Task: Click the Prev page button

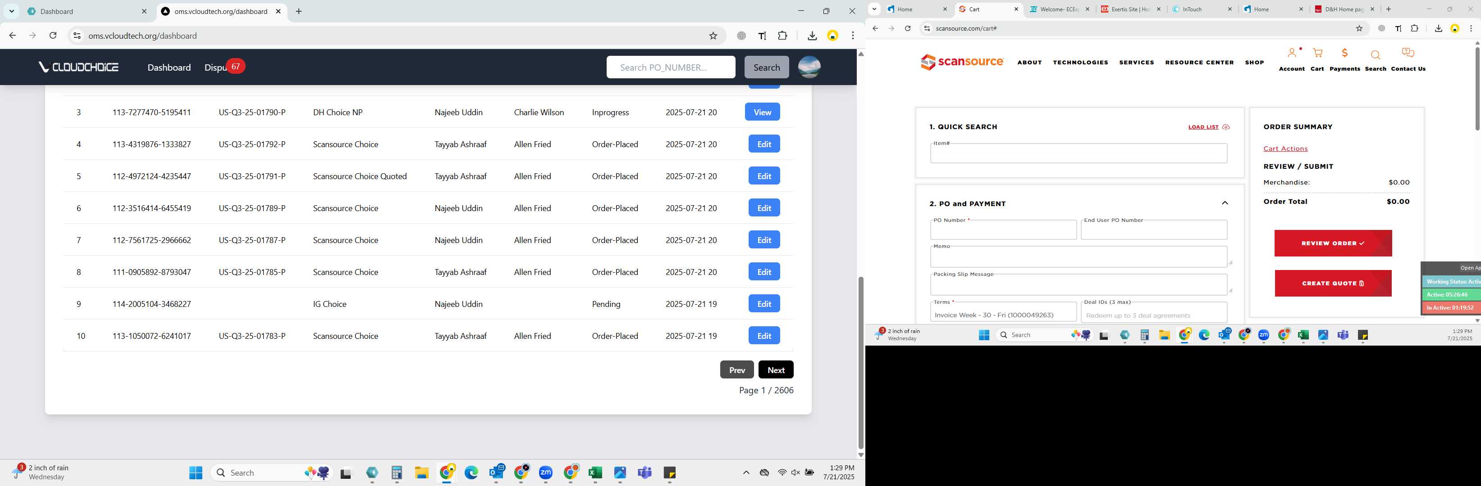Action: tap(737, 369)
